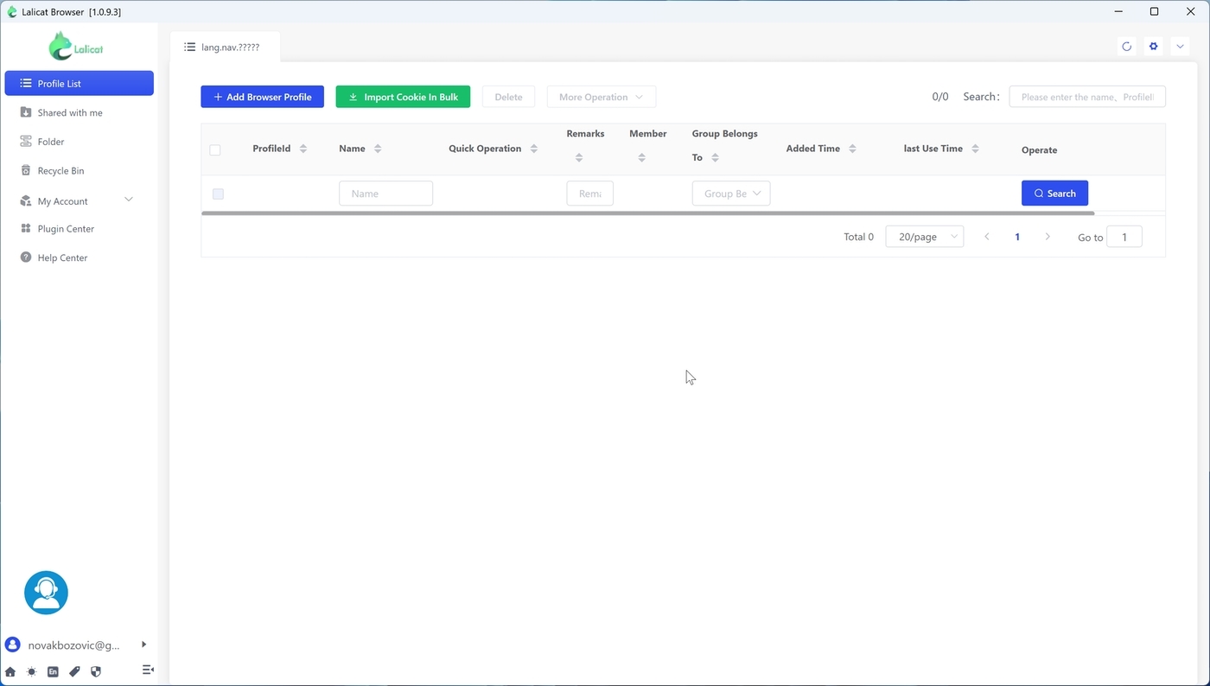Expand the My Account submenu chevron
Viewport: 1210px width, 686px height.
point(129,200)
